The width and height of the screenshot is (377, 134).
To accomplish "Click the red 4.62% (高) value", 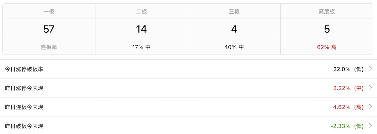I will (348, 107).
